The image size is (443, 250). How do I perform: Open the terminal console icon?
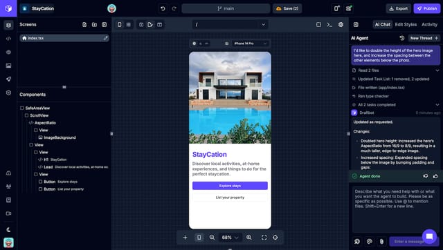click(x=329, y=25)
